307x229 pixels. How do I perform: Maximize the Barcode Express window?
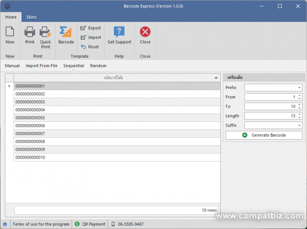(280, 6)
